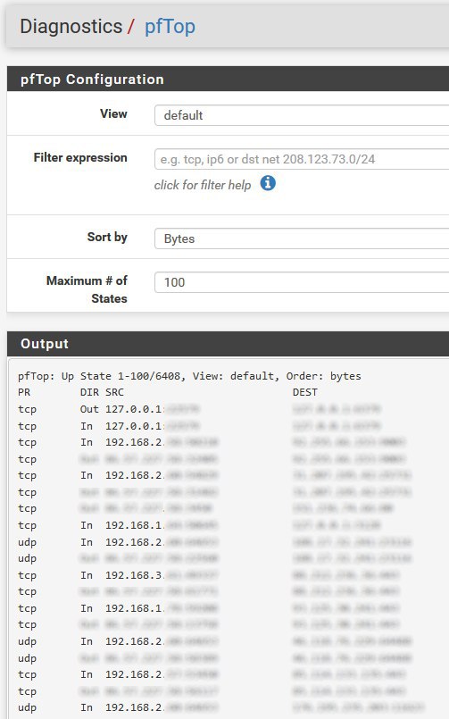449x719 pixels.
Task: Click the SRC column header in output
Action: 114,392
